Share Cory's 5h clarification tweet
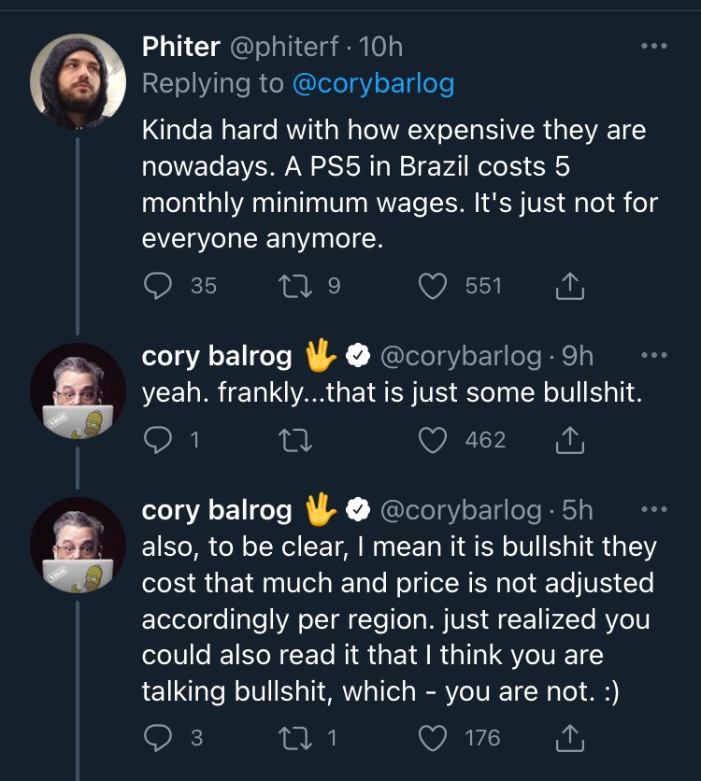701x781 pixels. (569, 739)
